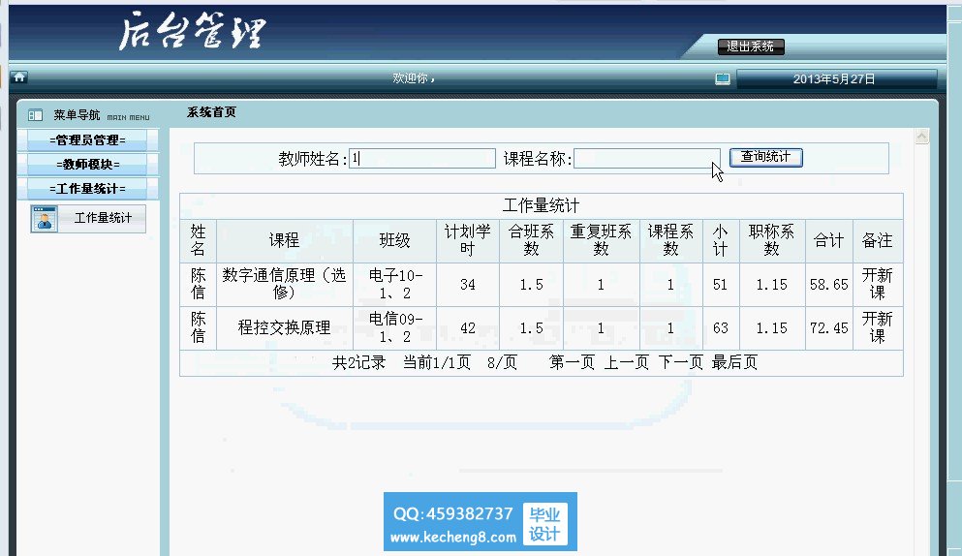Click the 备注 column header
Viewport: 962px width, 556px height.
877,240
